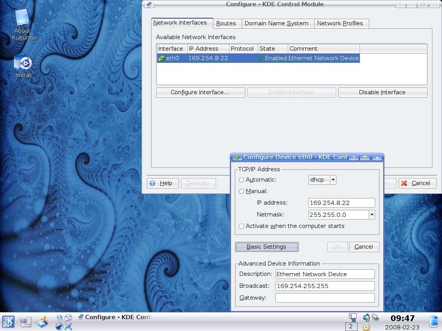442x331 pixels.
Task: Open the Klipper clipboard tray icon
Action: (x=366, y=326)
